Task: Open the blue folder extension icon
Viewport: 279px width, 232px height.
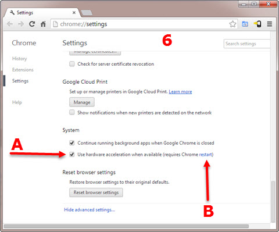Action: [x=245, y=24]
